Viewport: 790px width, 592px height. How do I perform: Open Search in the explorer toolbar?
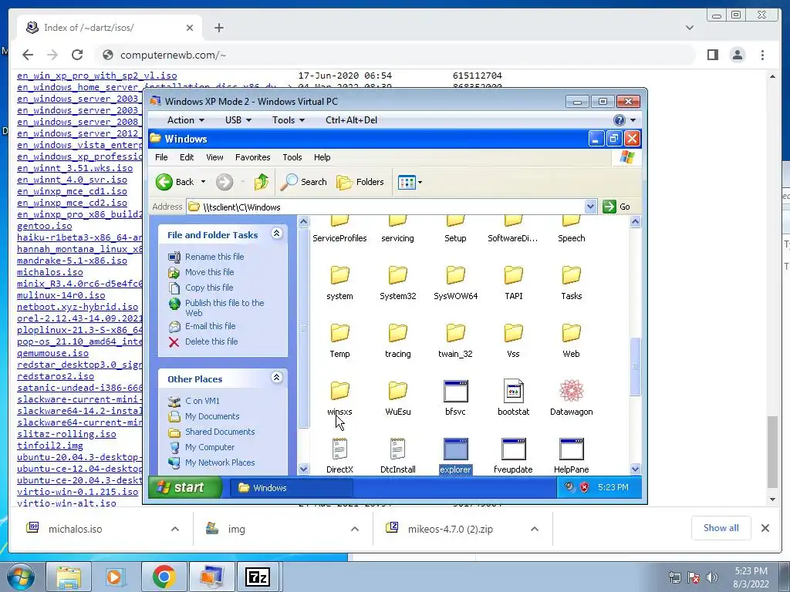pos(304,182)
